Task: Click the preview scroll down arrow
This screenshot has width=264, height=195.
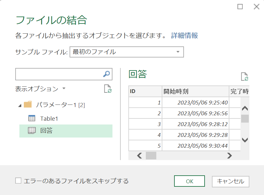Action: pos(245,140)
